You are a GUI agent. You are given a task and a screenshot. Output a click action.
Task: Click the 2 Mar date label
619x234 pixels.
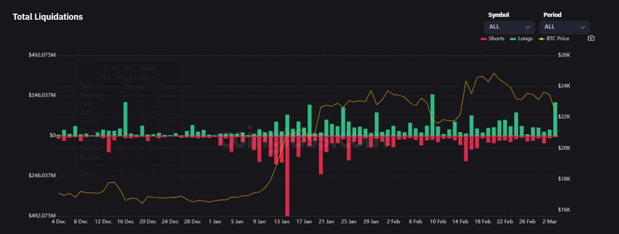point(550,221)
